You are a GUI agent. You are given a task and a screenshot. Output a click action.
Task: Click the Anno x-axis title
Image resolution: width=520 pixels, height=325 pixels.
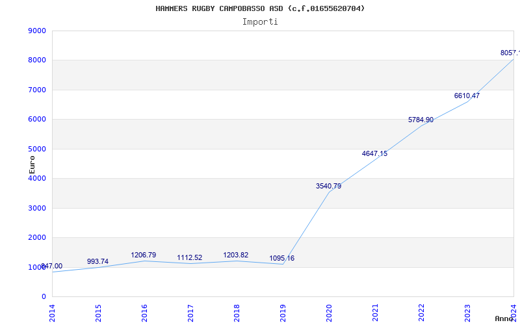click(506, 318)
